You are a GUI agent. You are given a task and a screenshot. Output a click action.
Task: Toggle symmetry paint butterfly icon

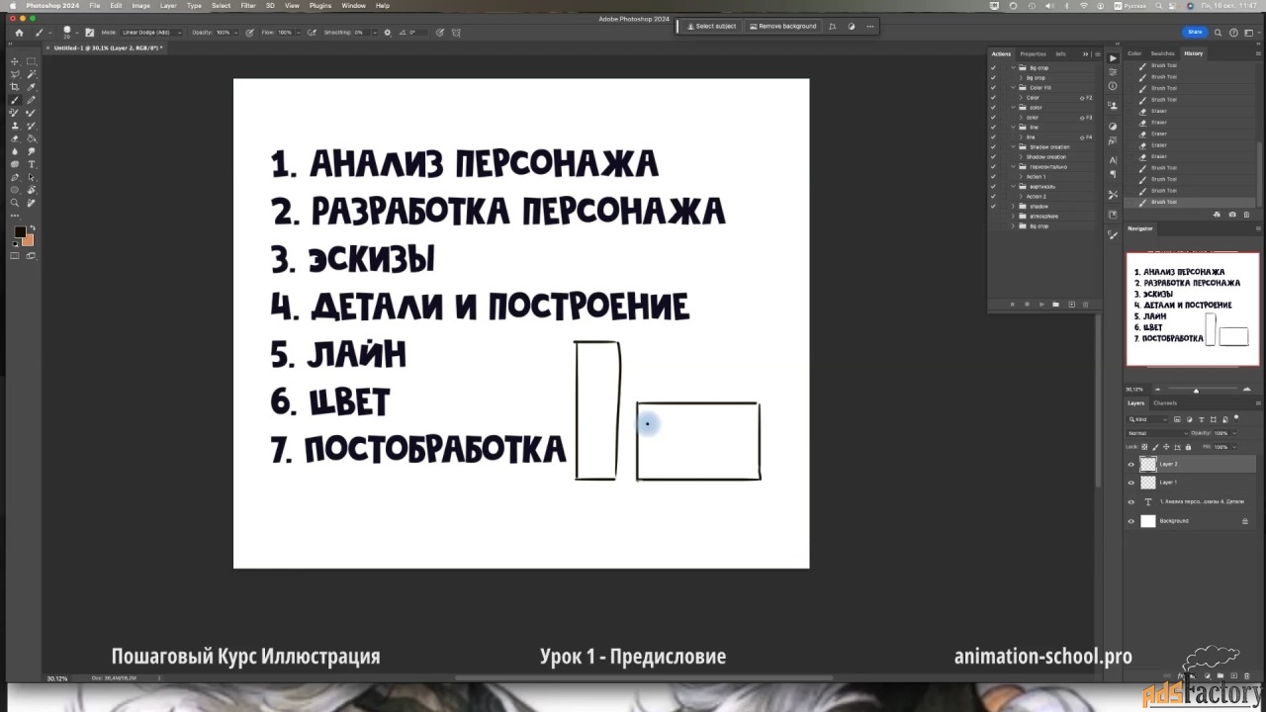(x=456, y=33)
